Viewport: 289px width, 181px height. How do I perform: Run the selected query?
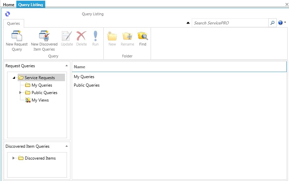pyautogui.click(x=96, y=38)
